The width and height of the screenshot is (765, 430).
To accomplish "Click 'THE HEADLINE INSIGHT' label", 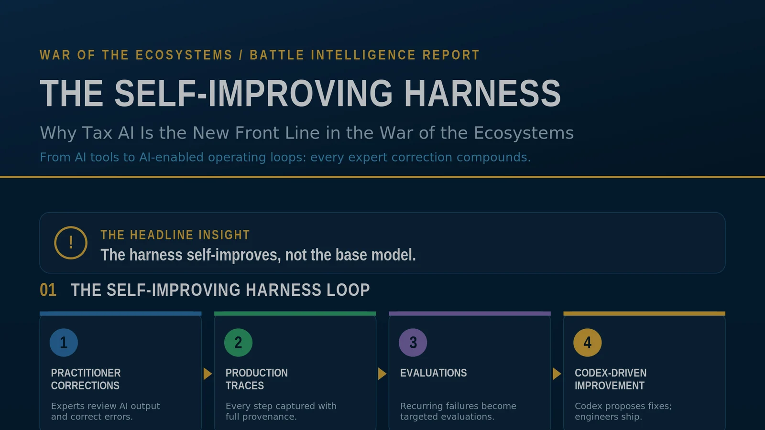I will tap(175, 235).
